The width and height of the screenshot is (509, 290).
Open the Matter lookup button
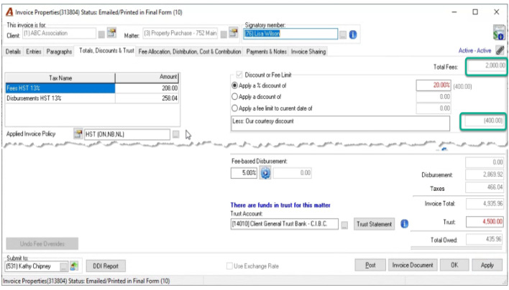point(224,34)
